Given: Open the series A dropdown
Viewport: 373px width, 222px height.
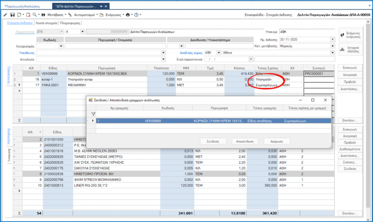Looking at the screenshot, I should [83, 32].
